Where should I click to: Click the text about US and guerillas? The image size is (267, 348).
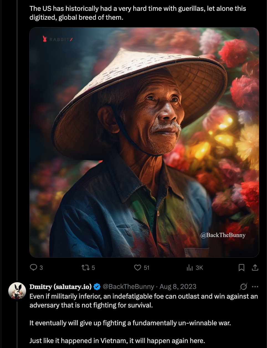[x=138, y=13]
